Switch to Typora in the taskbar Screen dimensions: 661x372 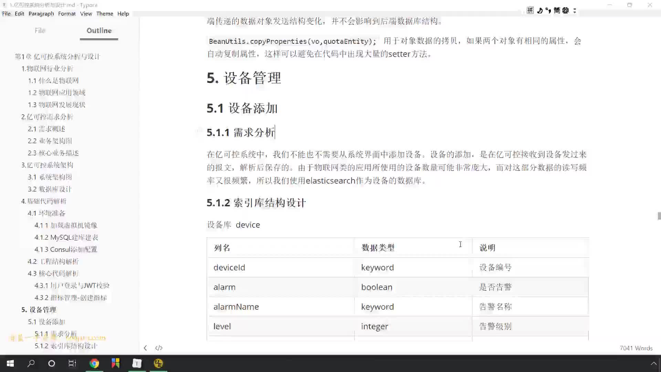pos(137,363)
